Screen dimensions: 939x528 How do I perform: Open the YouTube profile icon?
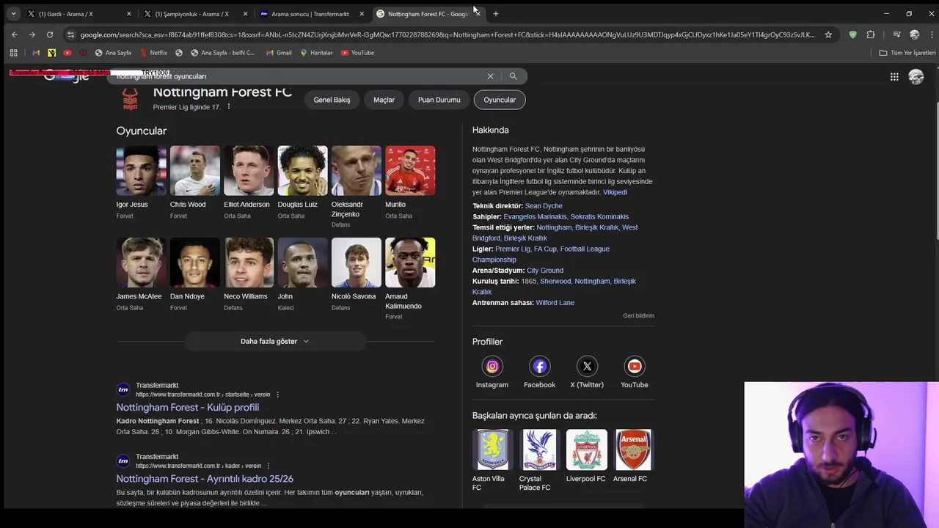(635, 366)
